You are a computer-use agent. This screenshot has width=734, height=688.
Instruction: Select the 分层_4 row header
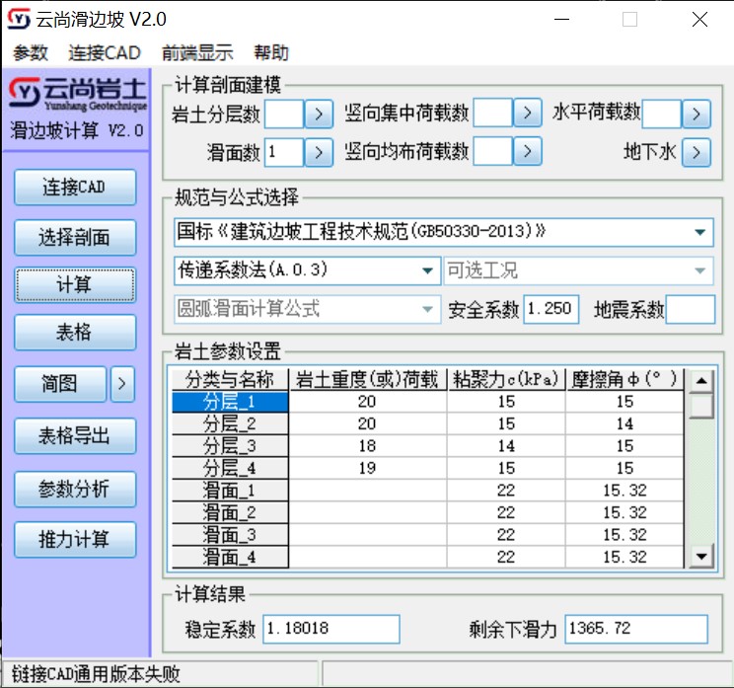[230, 468]
